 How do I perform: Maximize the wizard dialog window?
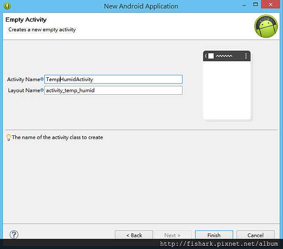(255, 4)
